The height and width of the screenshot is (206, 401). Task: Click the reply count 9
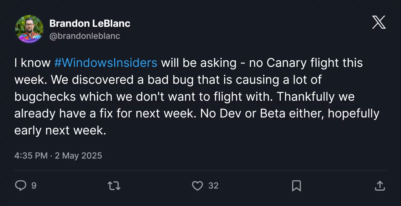(x=34, y=186)
